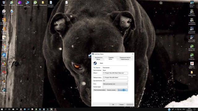Viewport: 198px width, 111px height.
Task: Switch to the Общие tab
Action: 98,59
